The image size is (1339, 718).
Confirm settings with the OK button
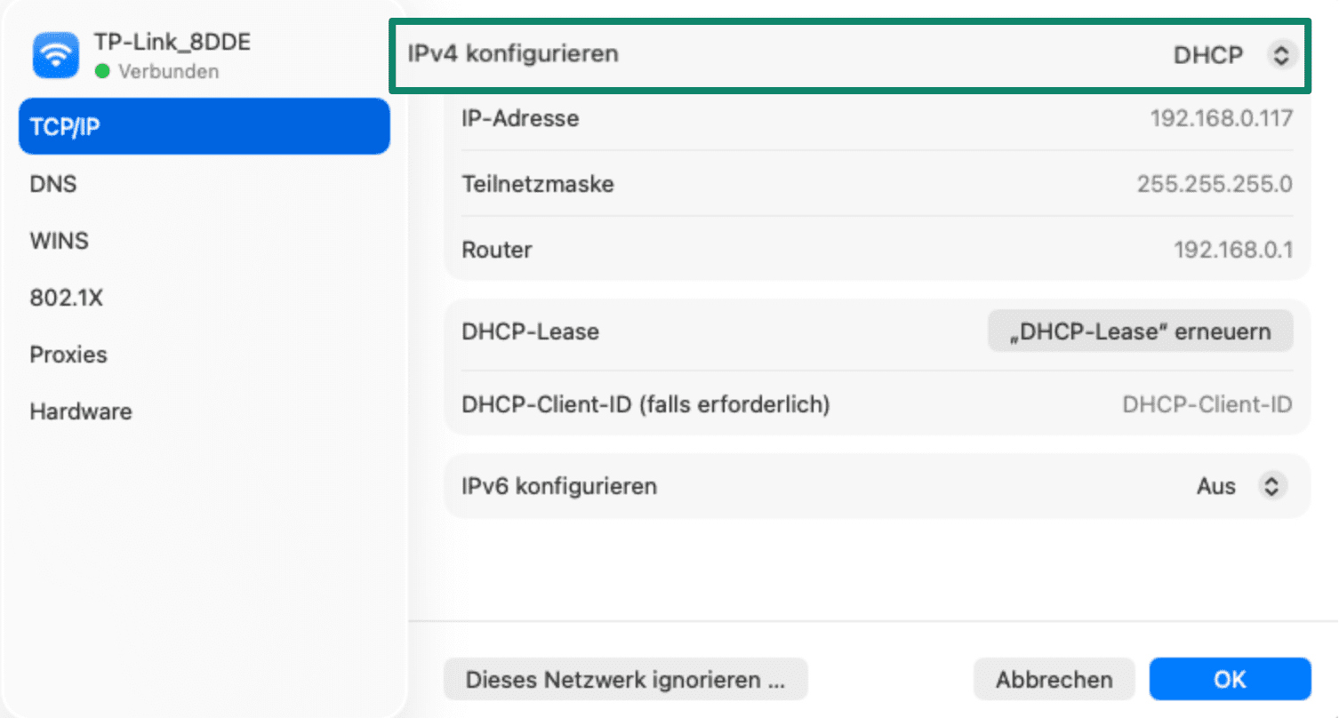1231,679
